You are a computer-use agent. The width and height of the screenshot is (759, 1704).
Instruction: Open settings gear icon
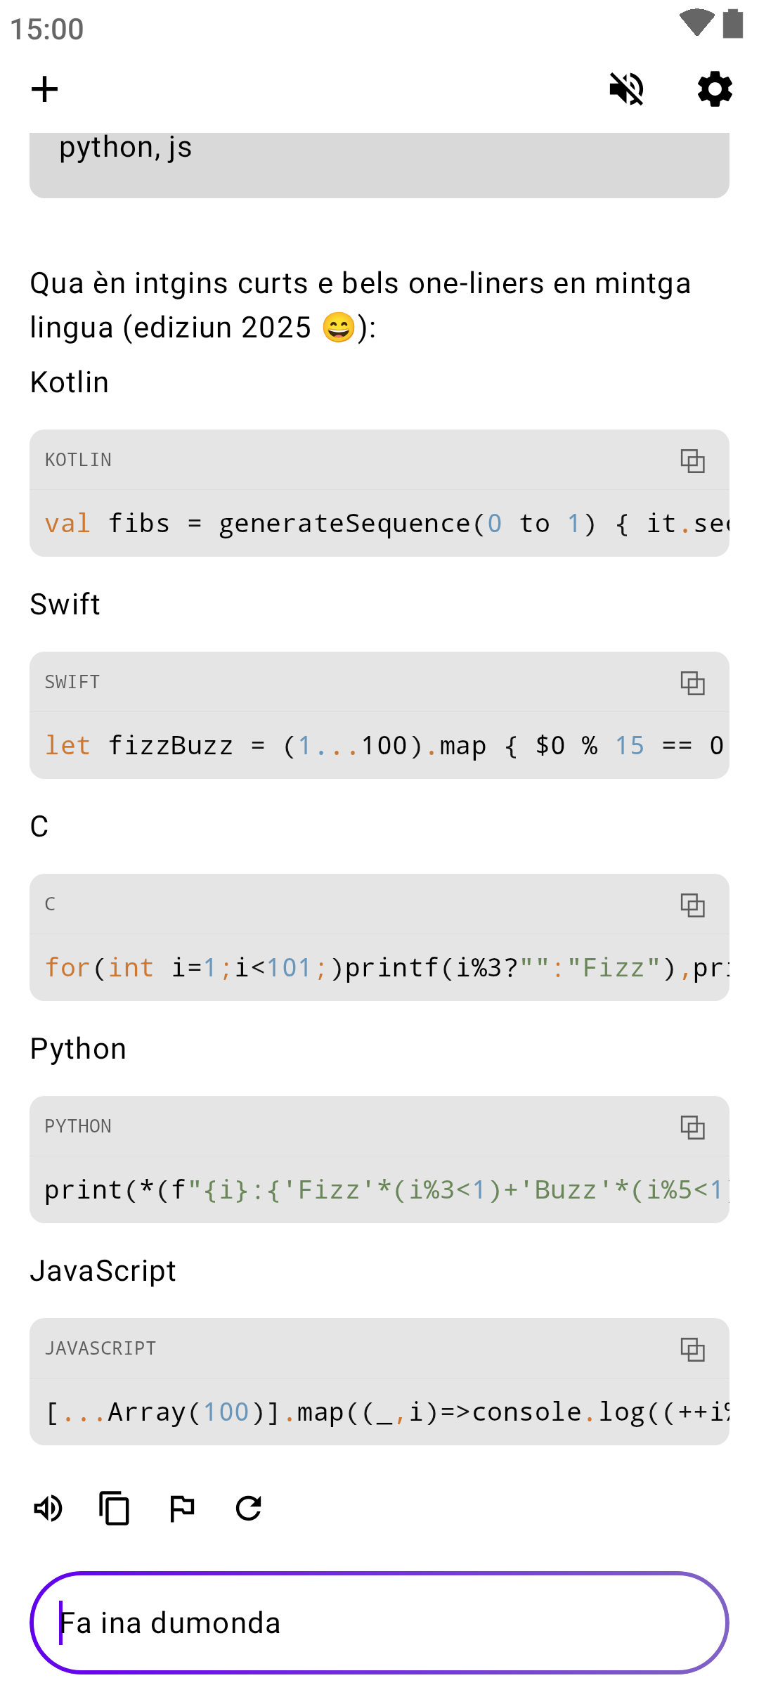[715, 89]
